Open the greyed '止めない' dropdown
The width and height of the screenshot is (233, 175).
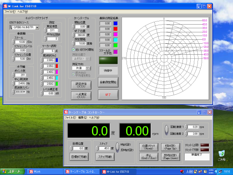pos(88,59)
